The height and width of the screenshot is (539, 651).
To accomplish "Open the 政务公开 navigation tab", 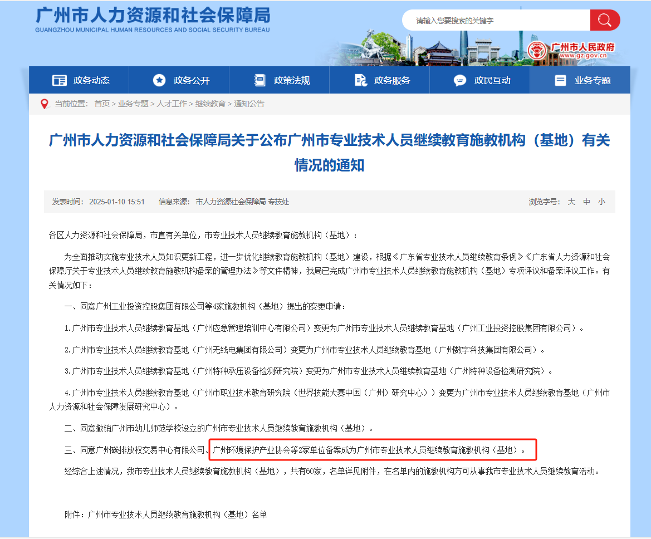I will click(179, 80).
